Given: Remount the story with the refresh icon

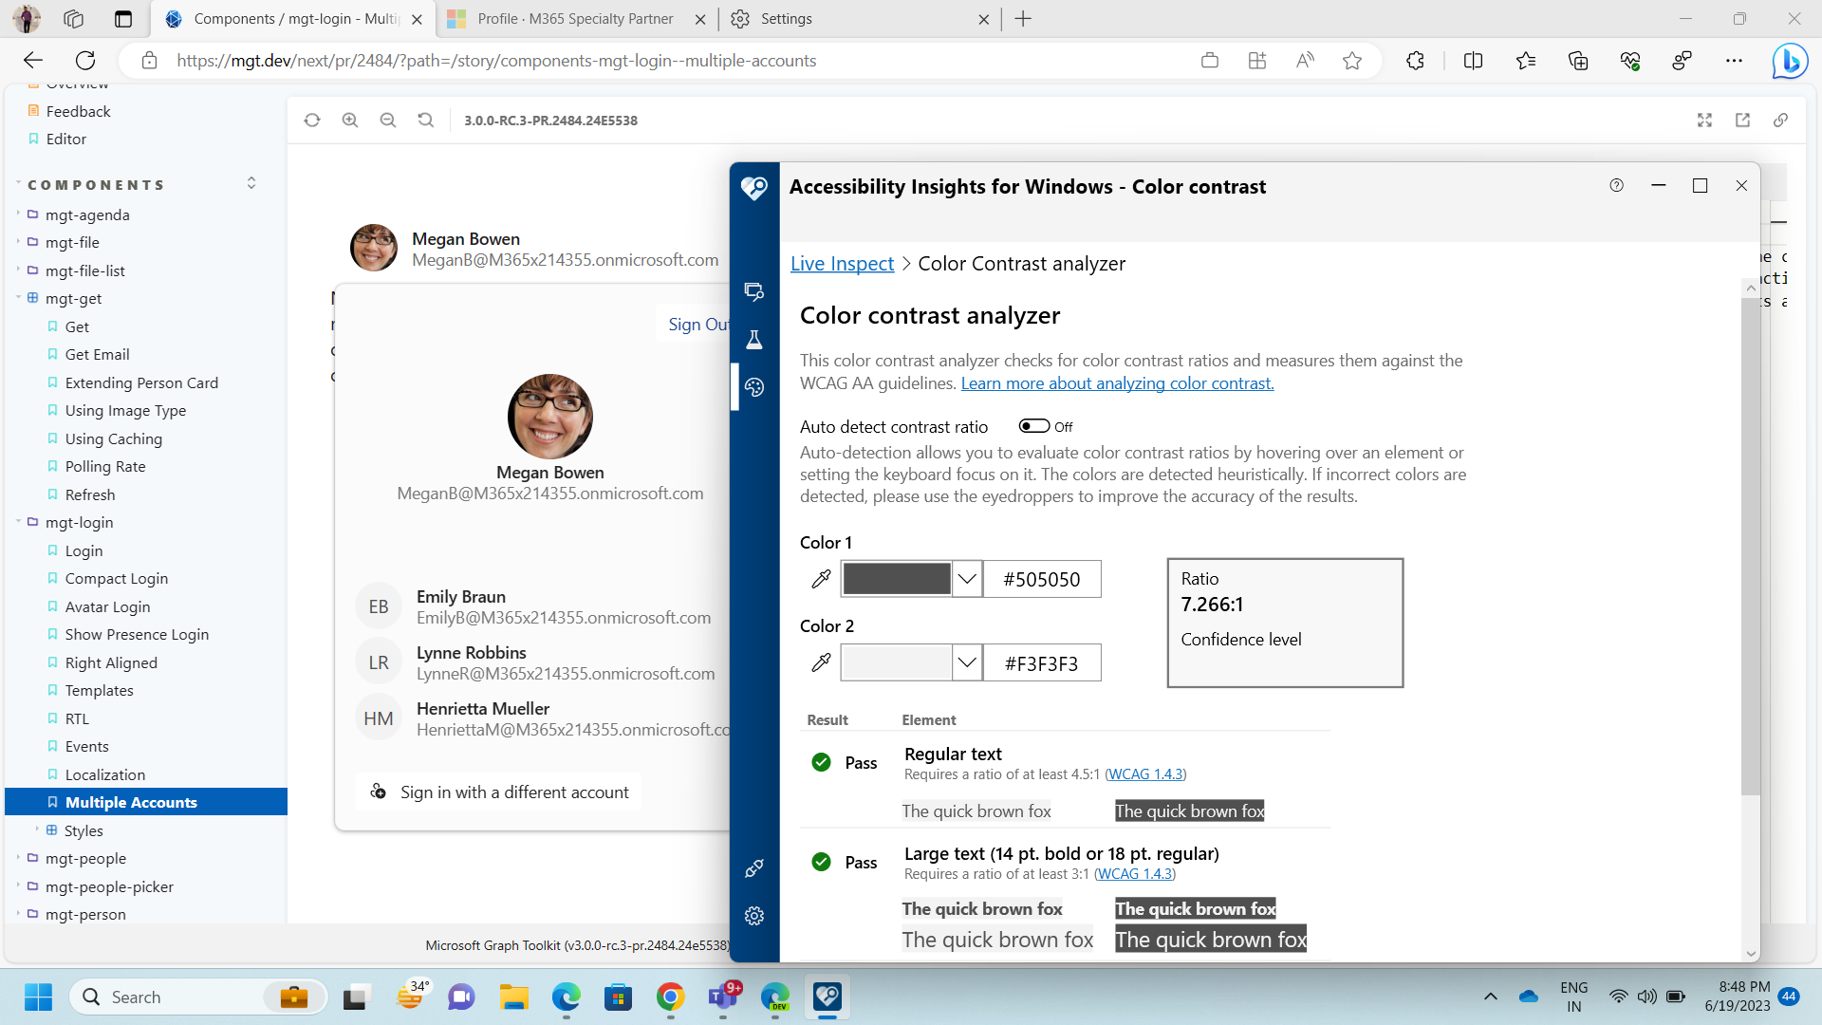Looking at the screenshot, I should [x=312, y=120].
